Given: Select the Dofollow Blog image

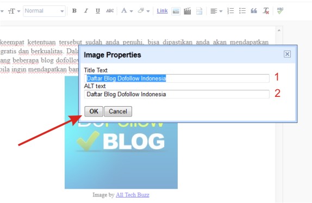Looking at the screenshot, I should tap(121, 156).
